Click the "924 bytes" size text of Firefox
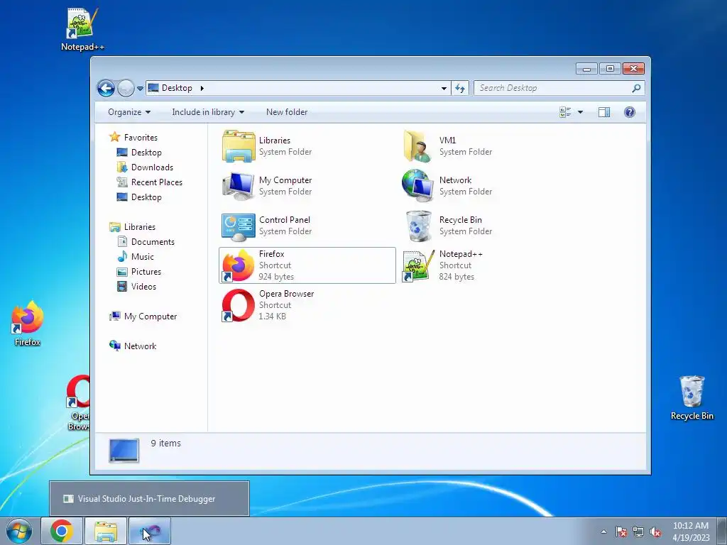This screenshot has height=545, width=727. coord(276,277)
